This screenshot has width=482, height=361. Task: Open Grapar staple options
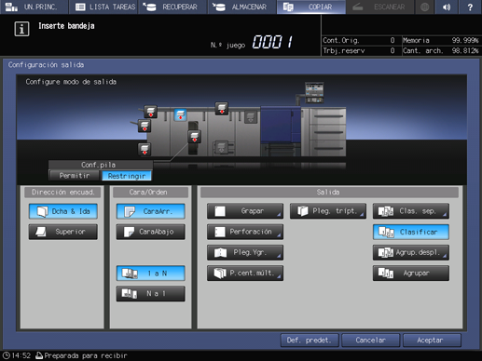(x=245, y=211)
